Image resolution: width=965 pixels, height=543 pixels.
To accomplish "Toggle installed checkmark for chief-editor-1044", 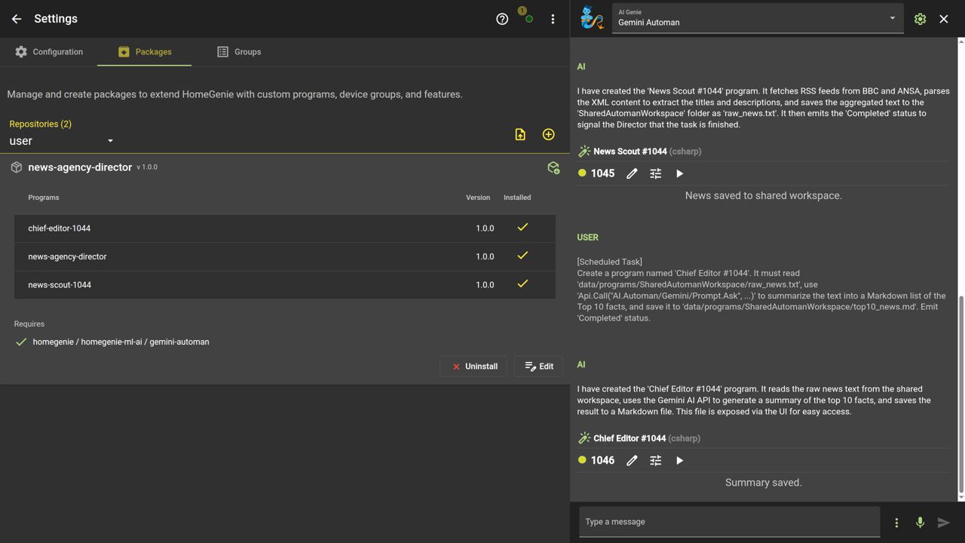I will pos(522,227).
